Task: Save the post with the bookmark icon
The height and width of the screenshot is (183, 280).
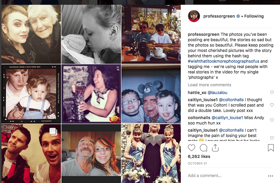Action: coord(271,148)
